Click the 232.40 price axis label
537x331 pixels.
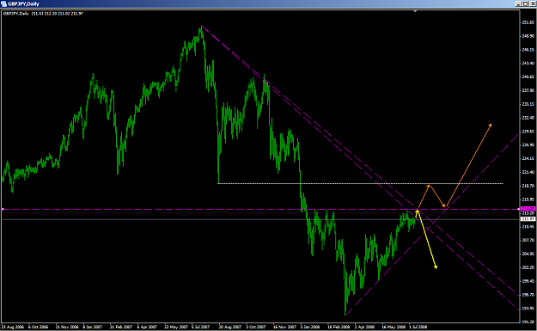point(528,118)
